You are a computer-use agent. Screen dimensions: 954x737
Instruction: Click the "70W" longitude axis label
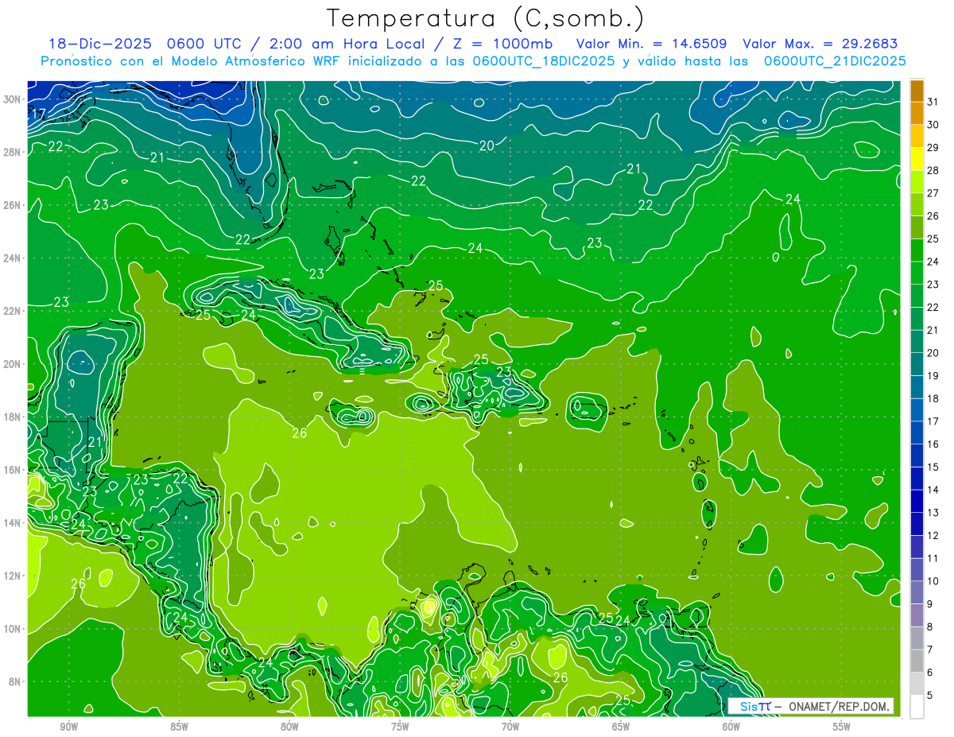coord(510,727)
